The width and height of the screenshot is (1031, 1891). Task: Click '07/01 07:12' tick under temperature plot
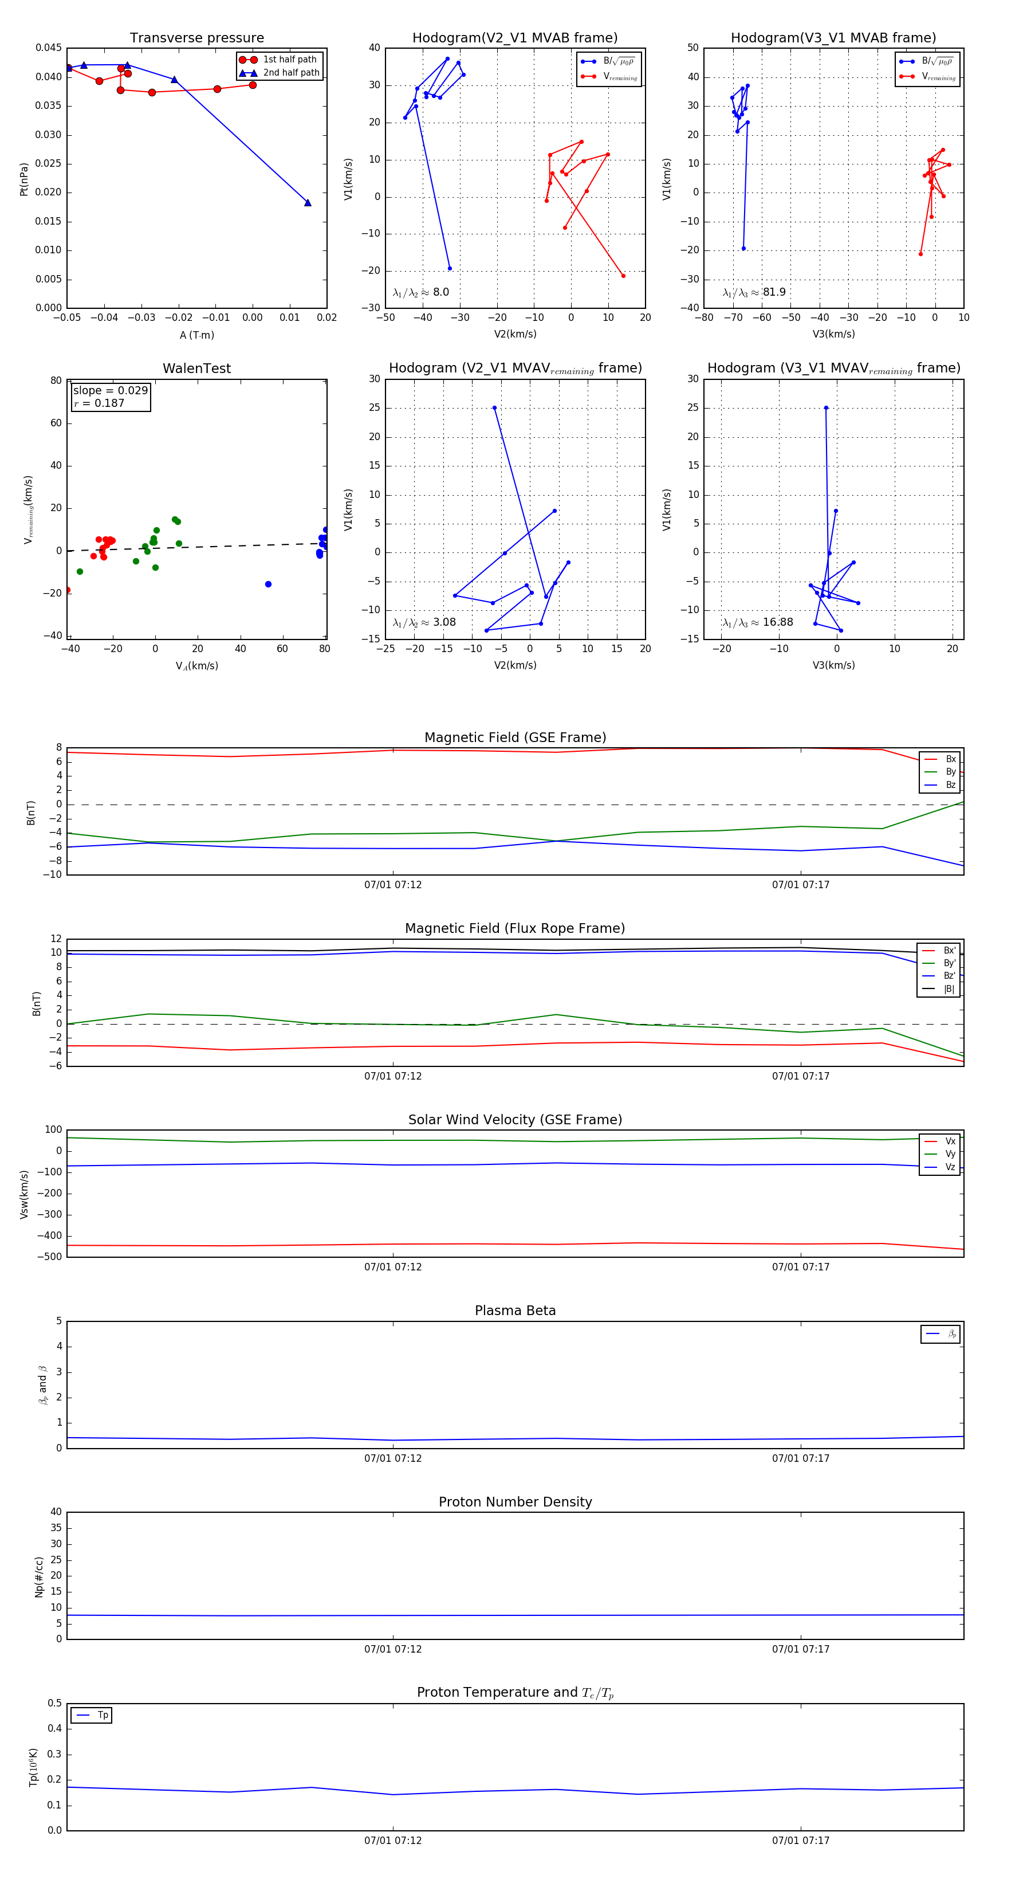tap(393, 1841)
